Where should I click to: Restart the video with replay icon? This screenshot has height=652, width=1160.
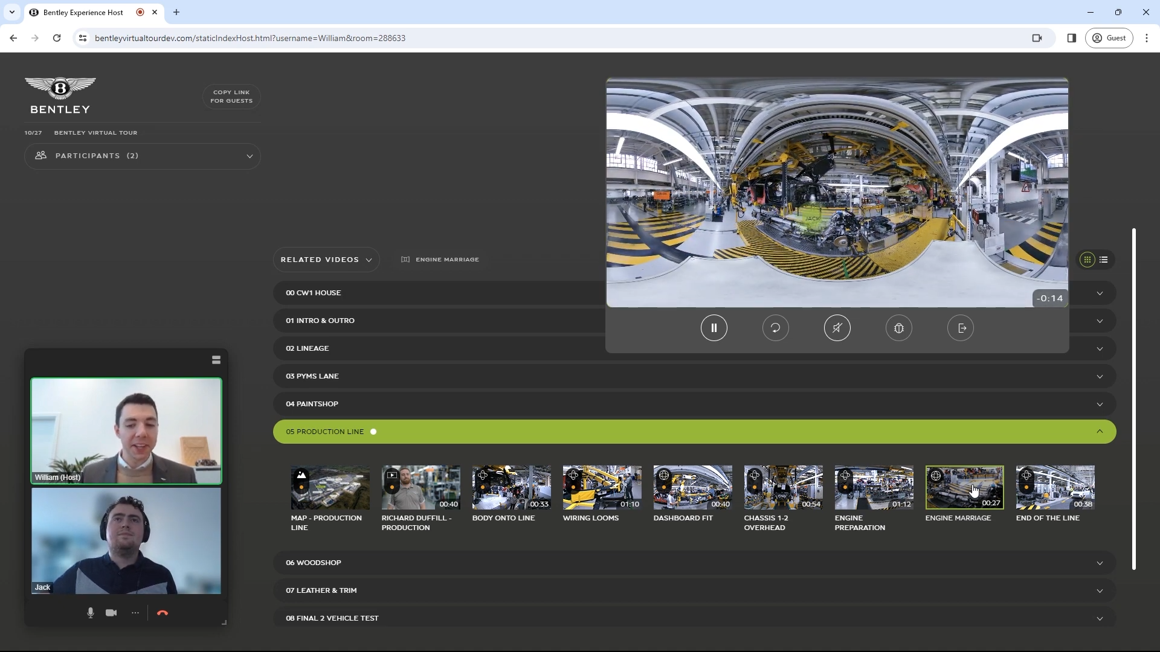[x=775, y=328]
